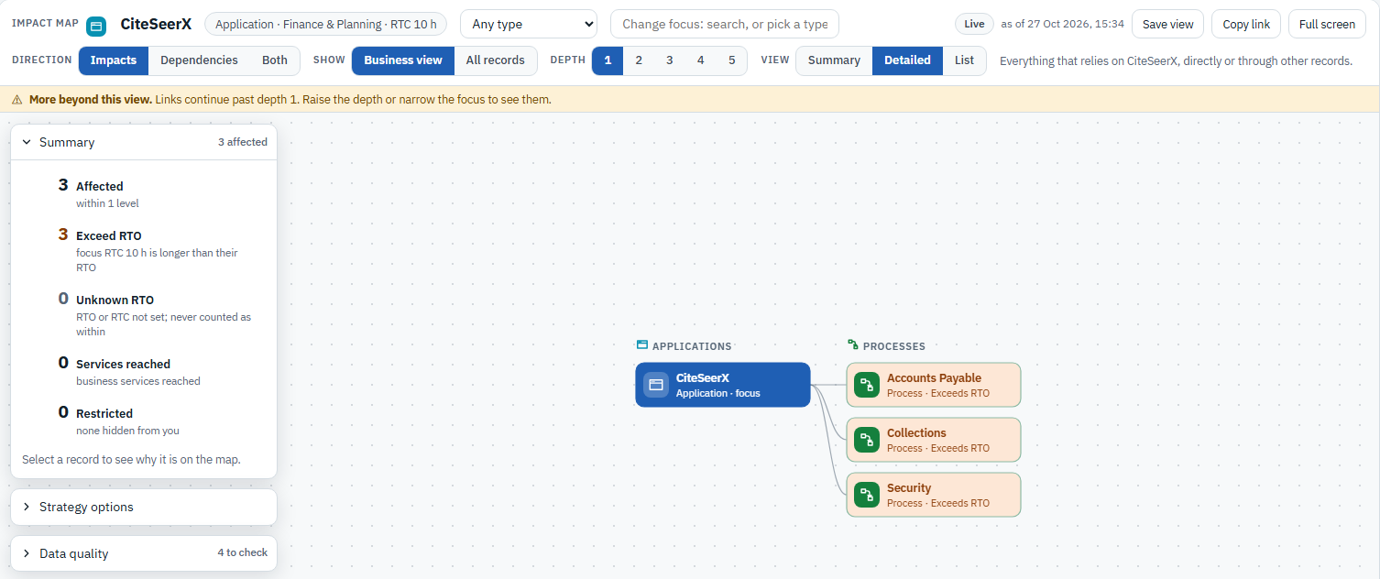Click the CiteSeerX focus node icon
The width and height of the screenshot is (1380, 579).
[x=656, y=385]
